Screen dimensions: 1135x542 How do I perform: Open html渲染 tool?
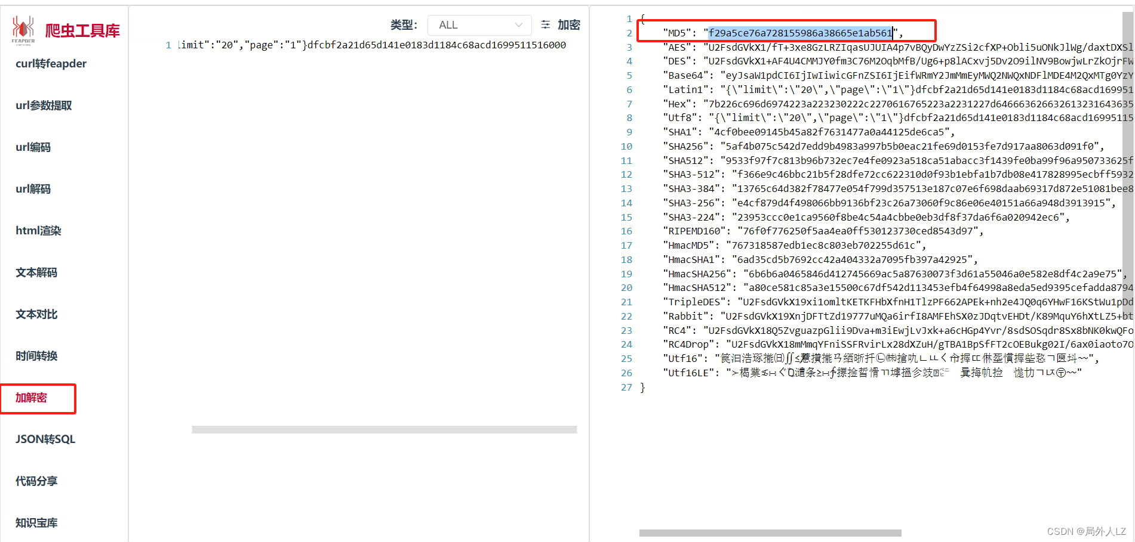click(38, 231)
